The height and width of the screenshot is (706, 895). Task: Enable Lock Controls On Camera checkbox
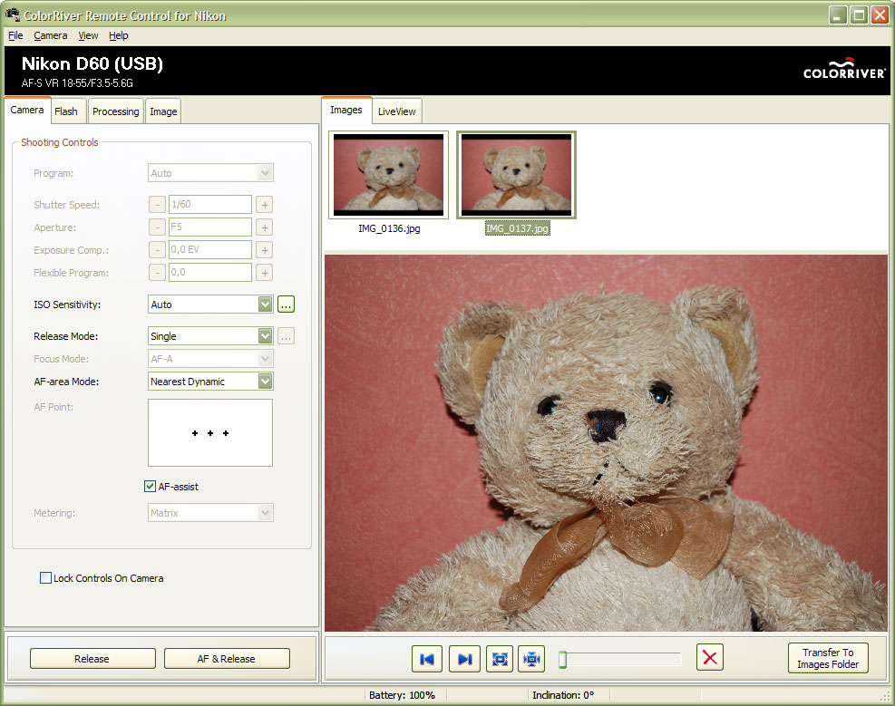point(45,577)
